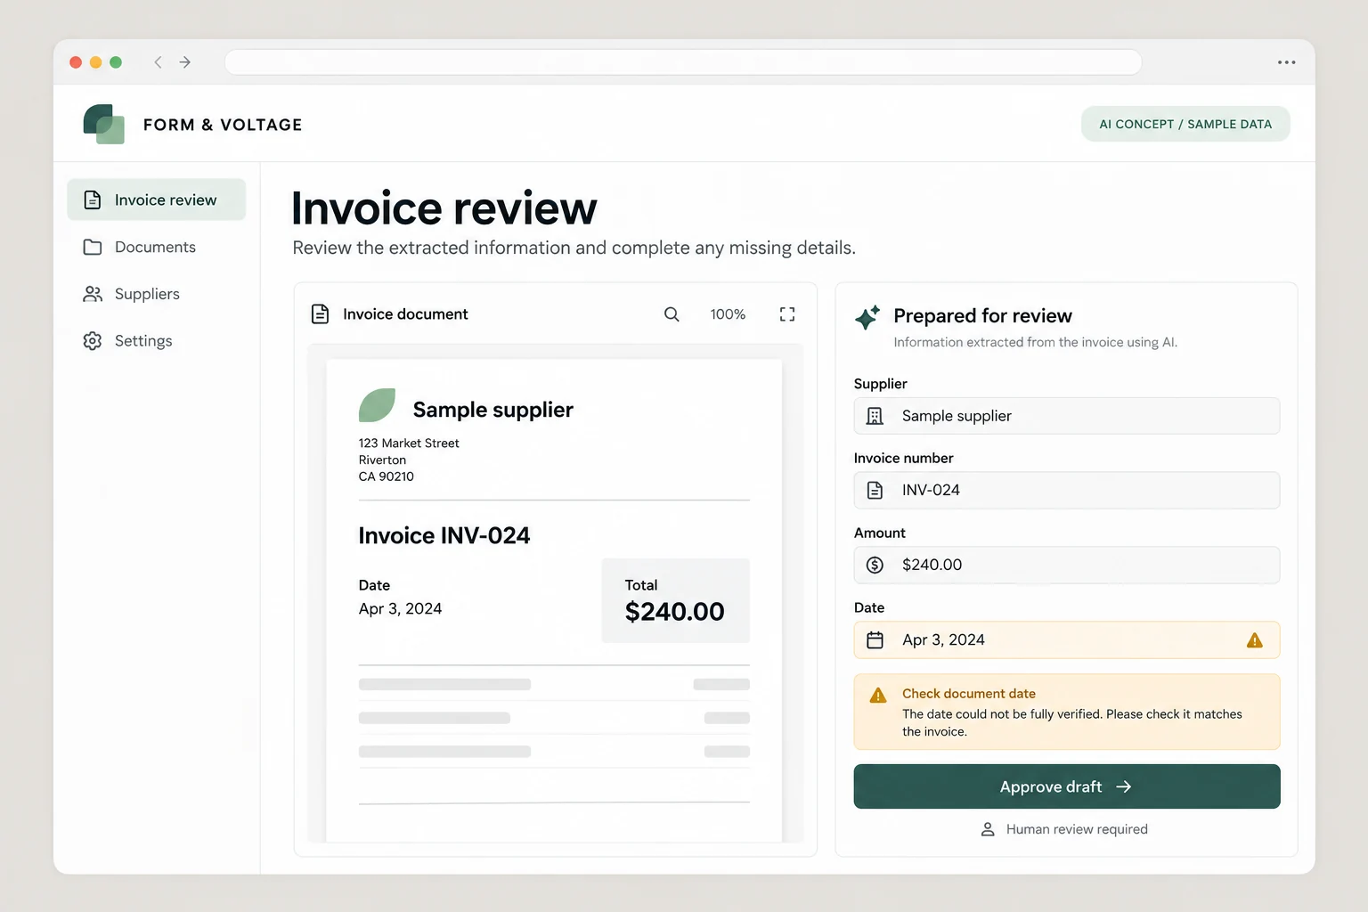Image resolution: width=1368 pixels, height=912 pixels.
Task: Click the Riverton address line
Action: pos(382,460)
